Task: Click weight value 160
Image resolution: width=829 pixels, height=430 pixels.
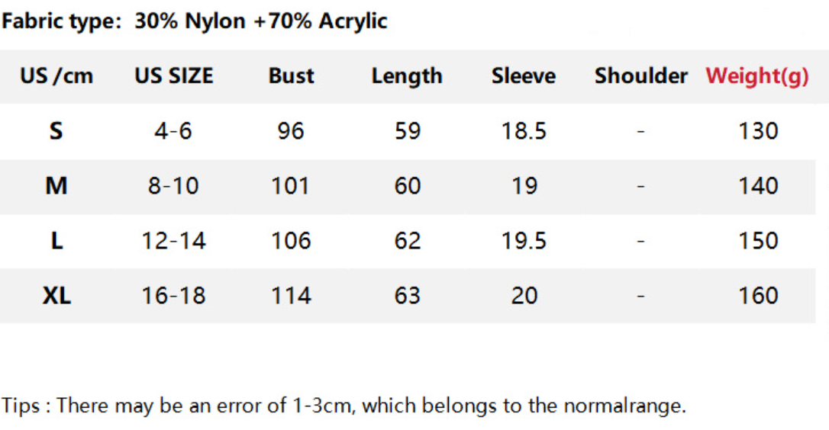Action: pyautogui.click(x=758, y=296)
